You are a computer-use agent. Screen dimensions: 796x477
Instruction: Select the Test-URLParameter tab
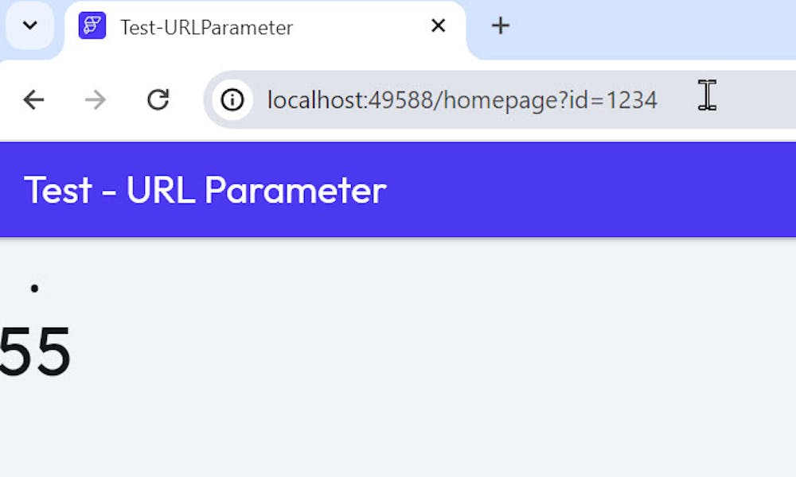(207, 28)
